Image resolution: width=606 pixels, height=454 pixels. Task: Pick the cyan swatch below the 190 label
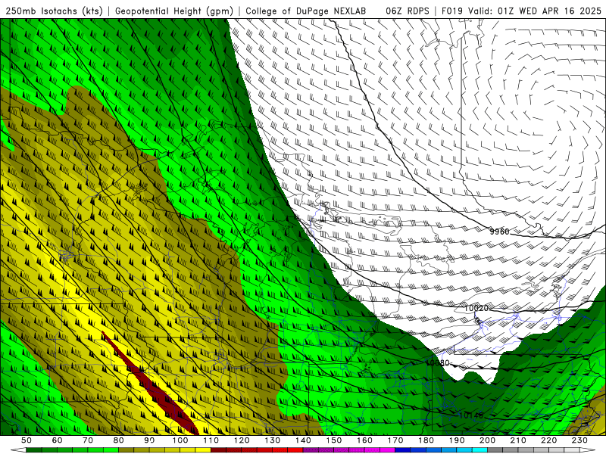pos(464,450)
